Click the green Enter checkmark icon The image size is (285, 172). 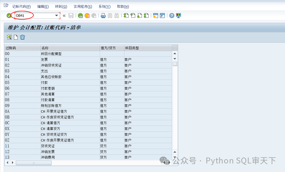point(9,15)
